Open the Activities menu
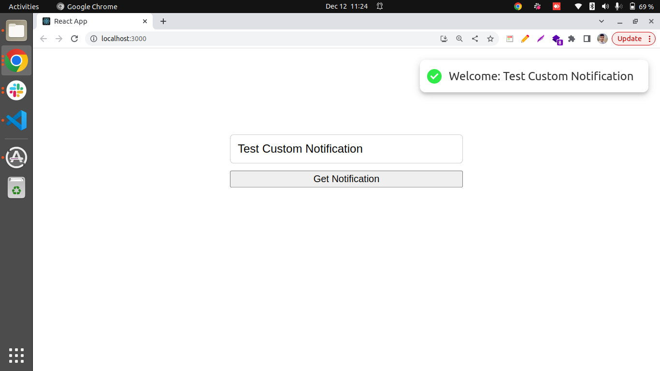 23,6
